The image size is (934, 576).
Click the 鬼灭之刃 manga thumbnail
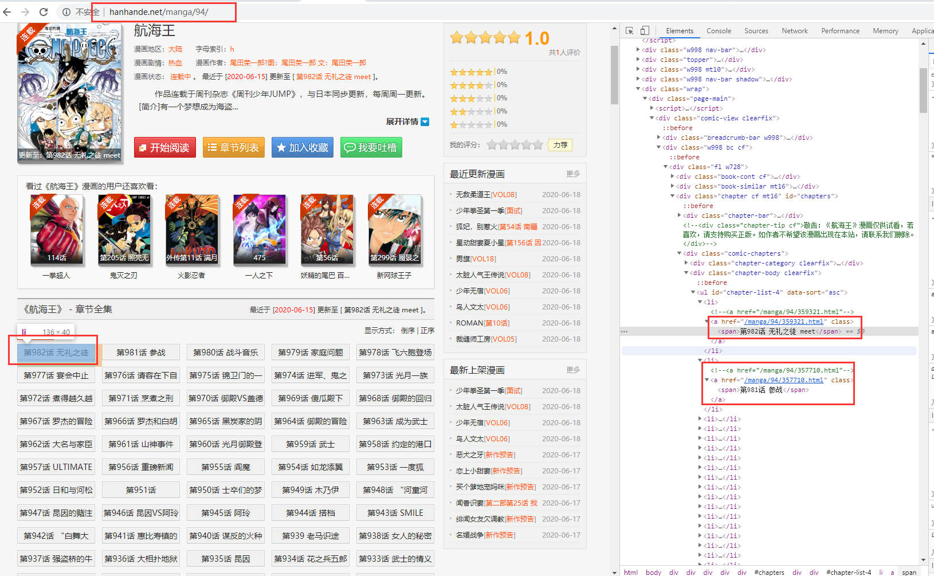124,229
